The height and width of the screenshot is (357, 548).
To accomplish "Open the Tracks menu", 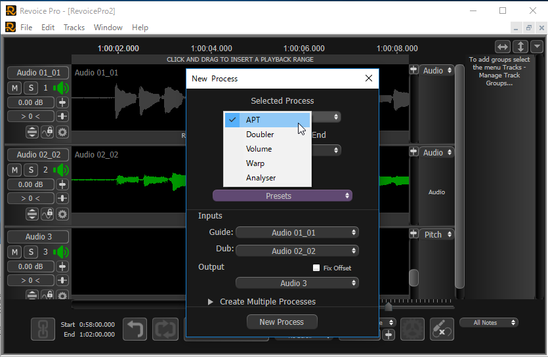I will coord(74,28).
